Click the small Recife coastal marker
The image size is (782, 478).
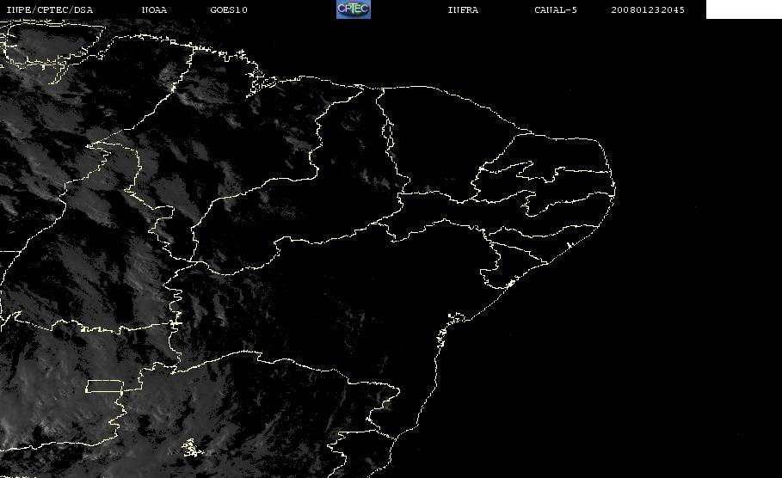click(569, 245)
